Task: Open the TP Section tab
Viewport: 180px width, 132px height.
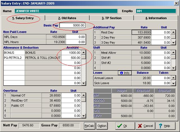Action: point(111,18)
